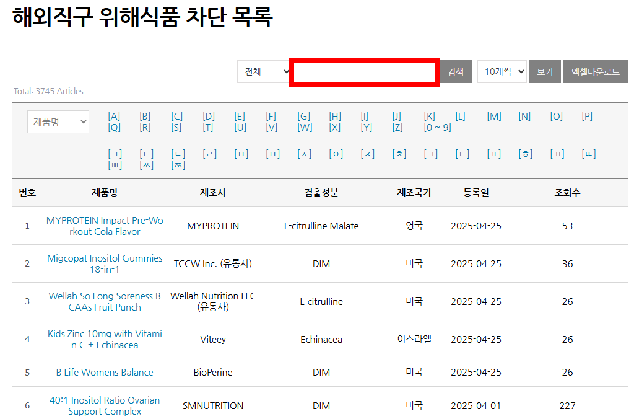Filter by Korean consonant [ㅅ]
This screenshot has width=634, height=419.
[305, 154]
